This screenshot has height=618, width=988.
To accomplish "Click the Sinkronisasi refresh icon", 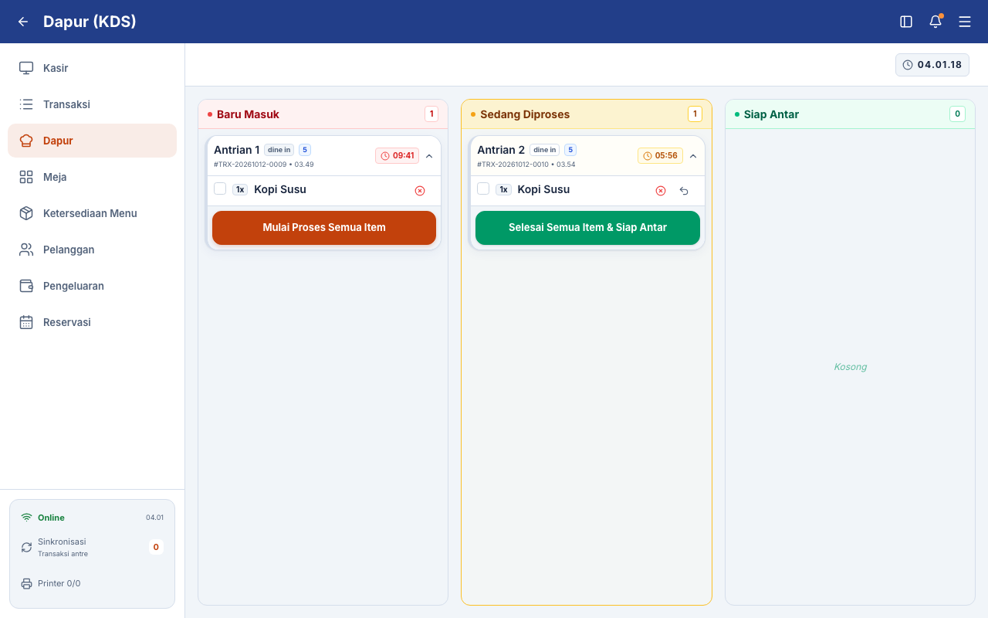I will 27,547.
